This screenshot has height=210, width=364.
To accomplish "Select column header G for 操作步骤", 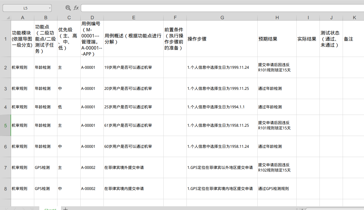I will point(222,17).
